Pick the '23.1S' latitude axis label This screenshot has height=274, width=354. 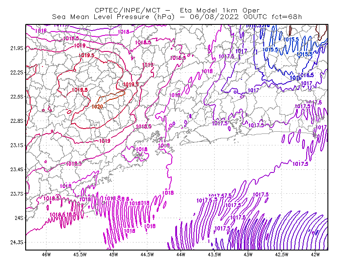17,145
